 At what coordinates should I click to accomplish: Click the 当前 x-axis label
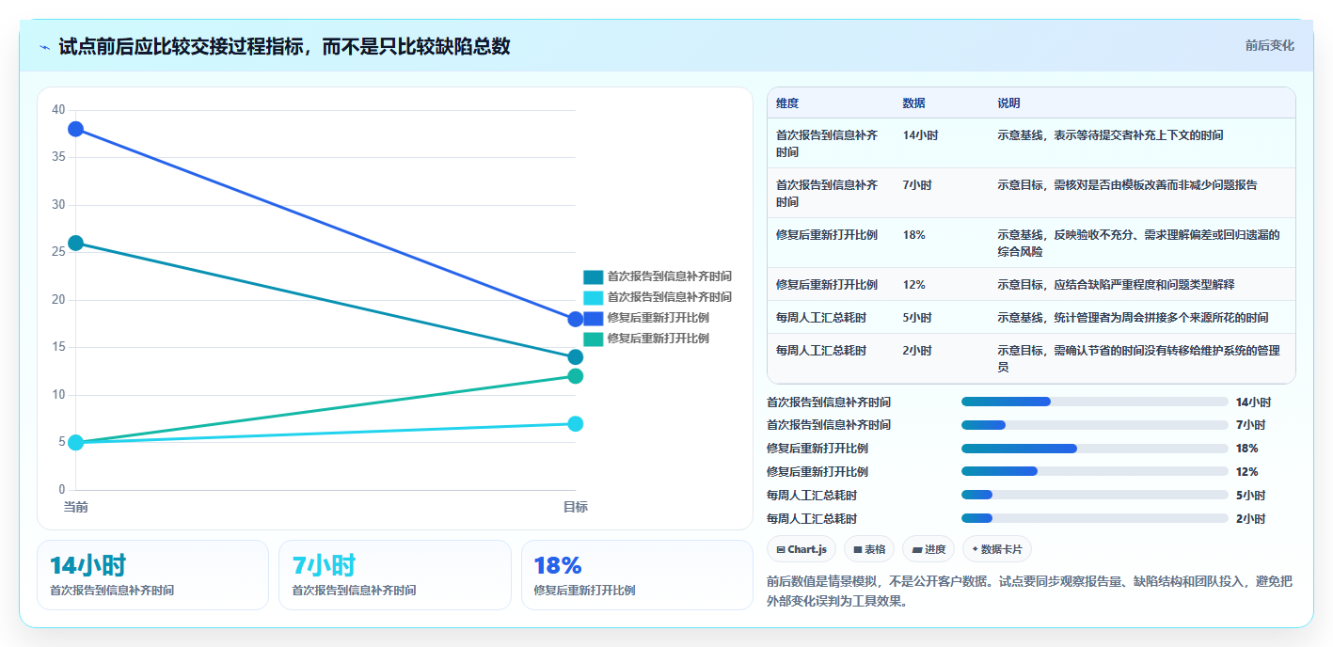coord(75,507)
